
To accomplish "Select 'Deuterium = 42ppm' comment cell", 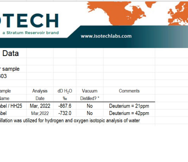I will pos(129,113).
